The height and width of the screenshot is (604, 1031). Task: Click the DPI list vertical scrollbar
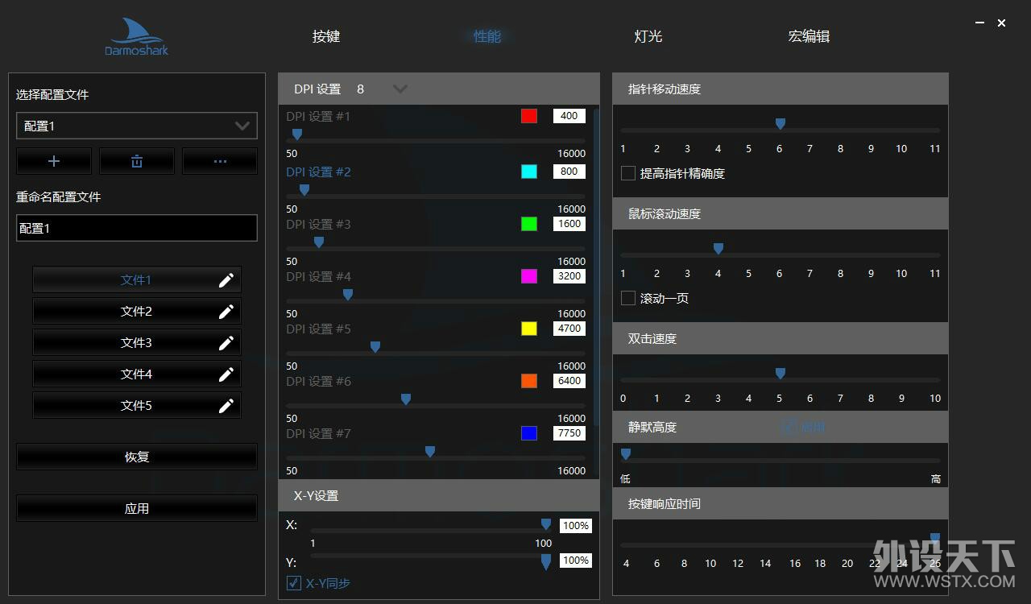tap(596, 267)
